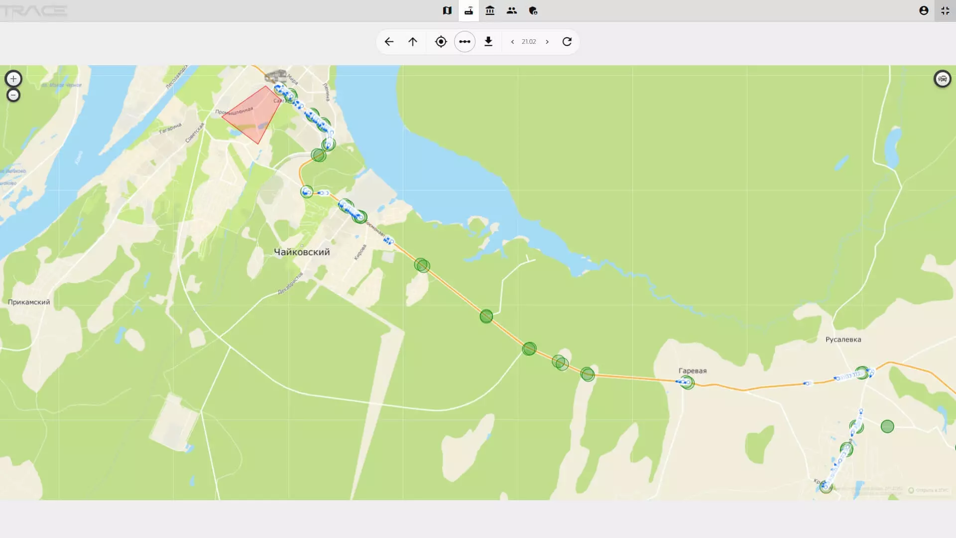This screenshot has width=956, height=538.
Task: Click the up arrow toolbar button
Action: [x=413, y=42]
